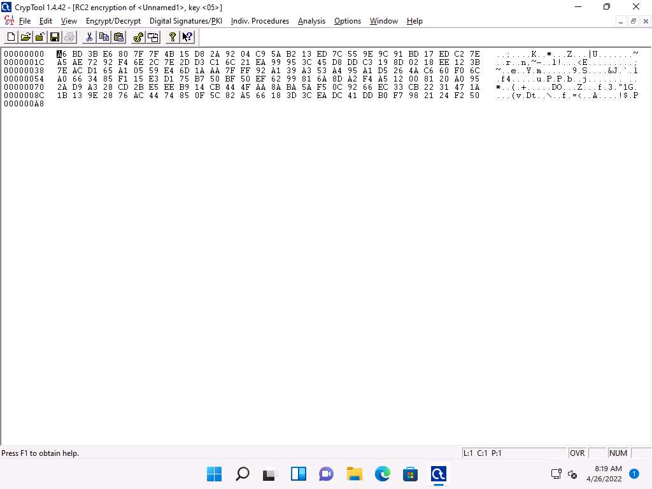Viewport: 652px width, 489px height.
Task: Click the first hex byte A6
Action: click(62, 54)
